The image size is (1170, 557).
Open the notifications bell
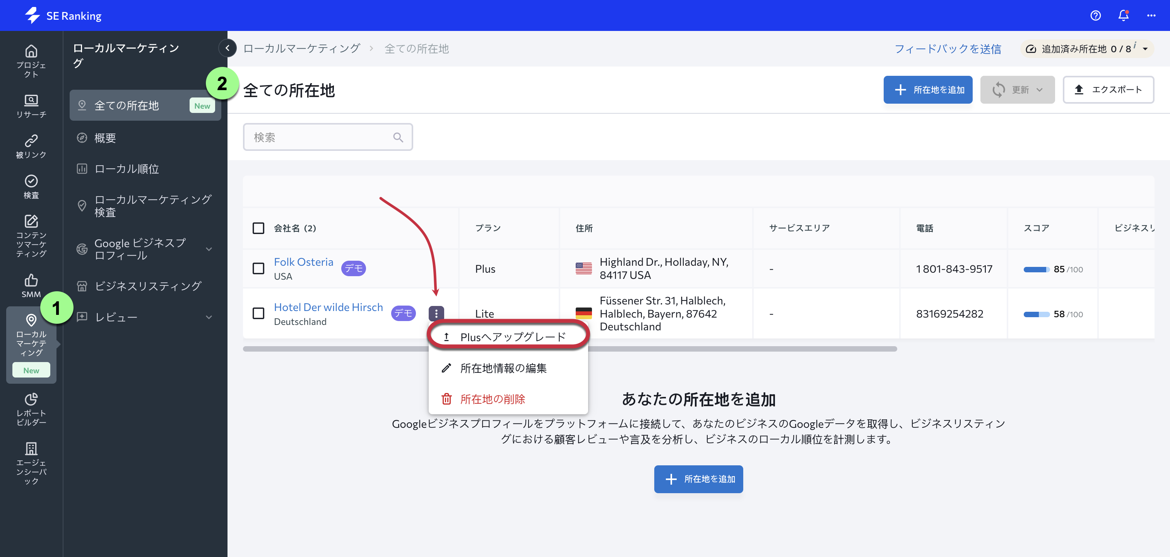click(1123, 15)
